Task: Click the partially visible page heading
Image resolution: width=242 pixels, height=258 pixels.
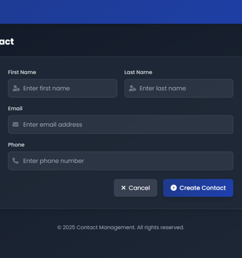Action: (7, 41)
